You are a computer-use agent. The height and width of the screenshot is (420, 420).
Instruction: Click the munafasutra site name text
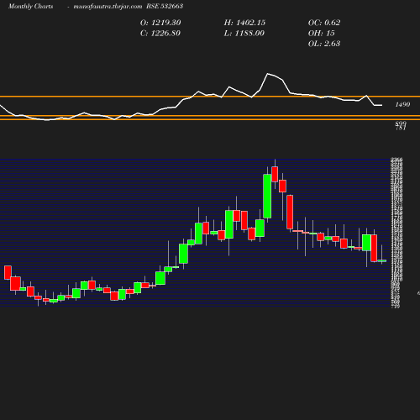[x=108, y=6]
